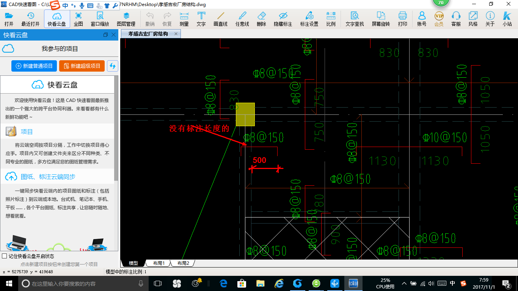Change the interface 风格 style
This screenshot has height=291, width=518.
(473, 19)
